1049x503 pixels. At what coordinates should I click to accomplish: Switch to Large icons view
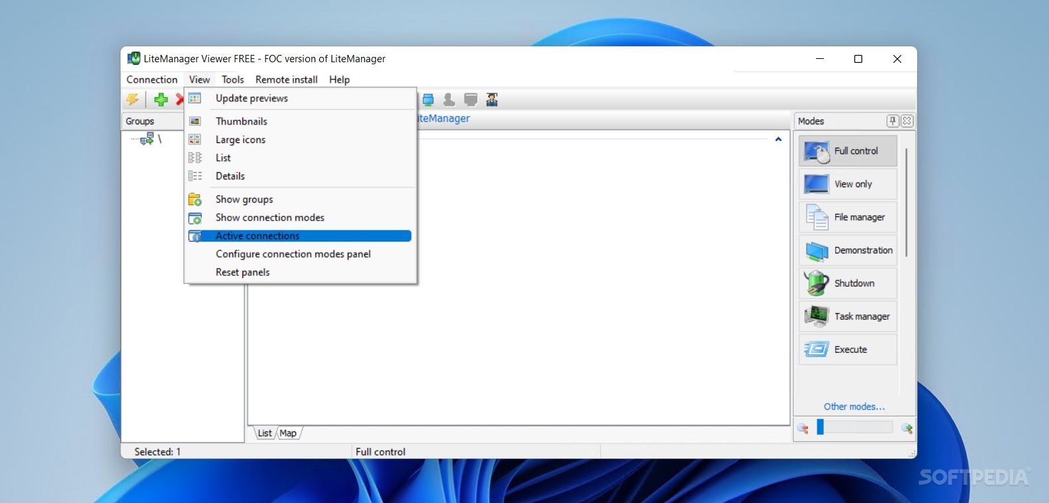point(301,140)
